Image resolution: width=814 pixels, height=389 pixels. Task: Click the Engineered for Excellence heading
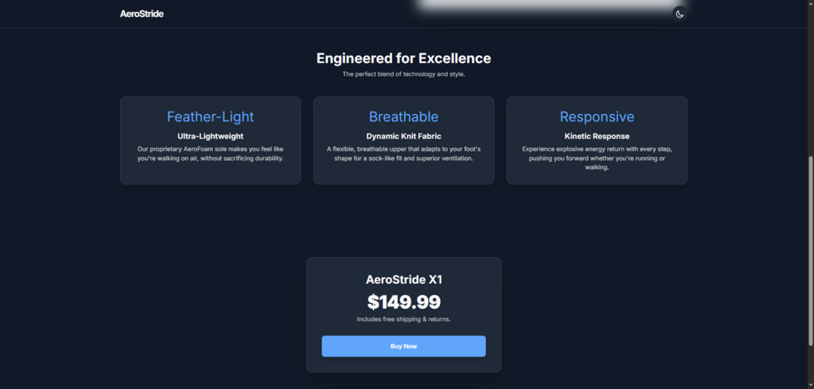(x=403, y=58)
